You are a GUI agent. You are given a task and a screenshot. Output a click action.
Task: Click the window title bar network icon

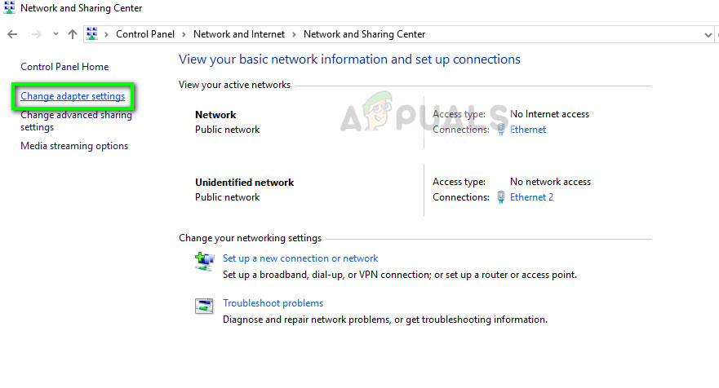click(9, 8)
